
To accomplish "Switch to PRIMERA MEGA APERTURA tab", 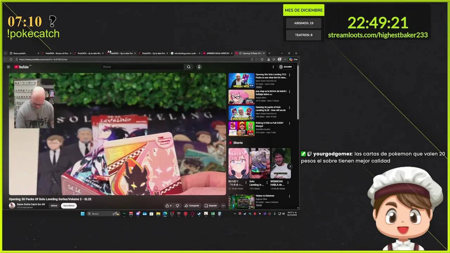I will pyautogui.click(x=218, y=53).
